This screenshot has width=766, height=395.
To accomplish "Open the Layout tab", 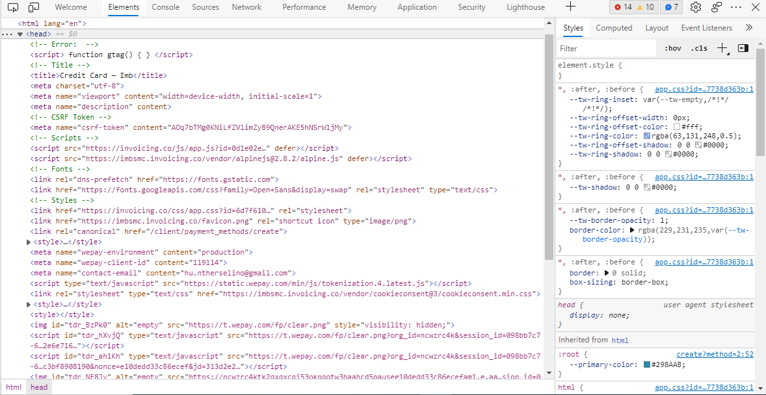I will (x=657, y=28).
